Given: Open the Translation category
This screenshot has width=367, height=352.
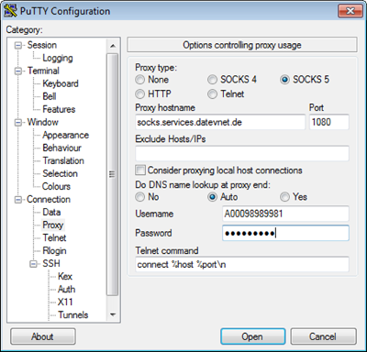Looking at the screenshot, I should coord(63,160).
